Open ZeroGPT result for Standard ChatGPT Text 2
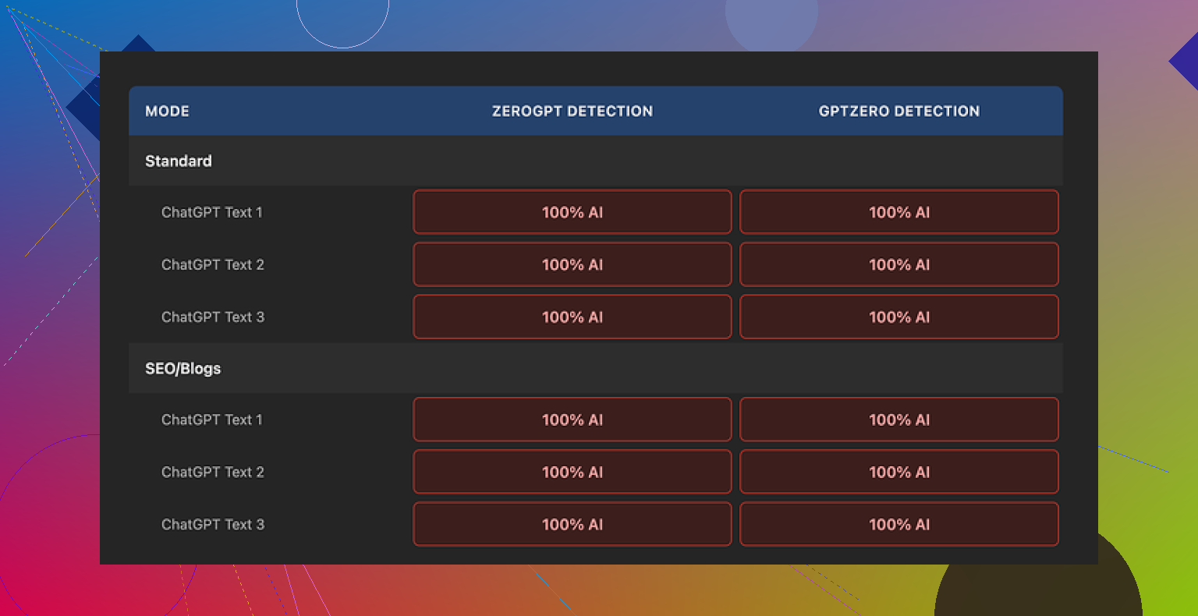Viewport: 1198px width, 616px height. [x=572, y=264]
